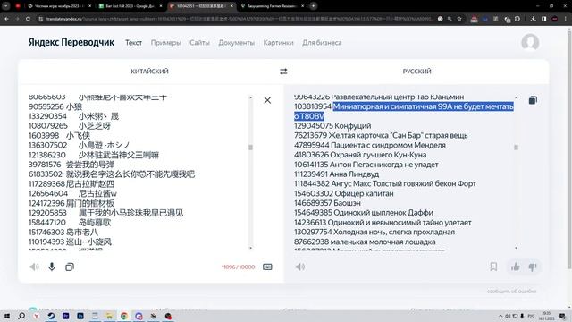Switch to the Примеры tab

coord(165,43)
